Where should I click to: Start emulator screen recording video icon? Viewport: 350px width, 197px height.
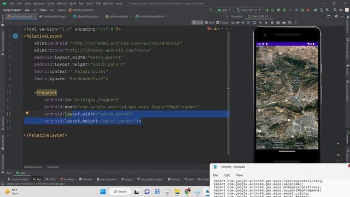[284, 22]
